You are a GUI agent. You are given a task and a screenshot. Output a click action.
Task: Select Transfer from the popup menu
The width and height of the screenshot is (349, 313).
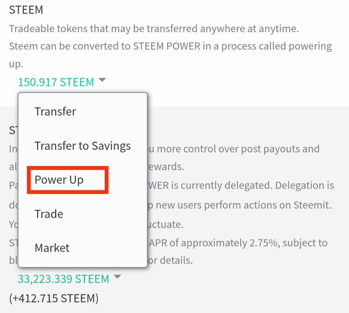click(x=55, y=112)
